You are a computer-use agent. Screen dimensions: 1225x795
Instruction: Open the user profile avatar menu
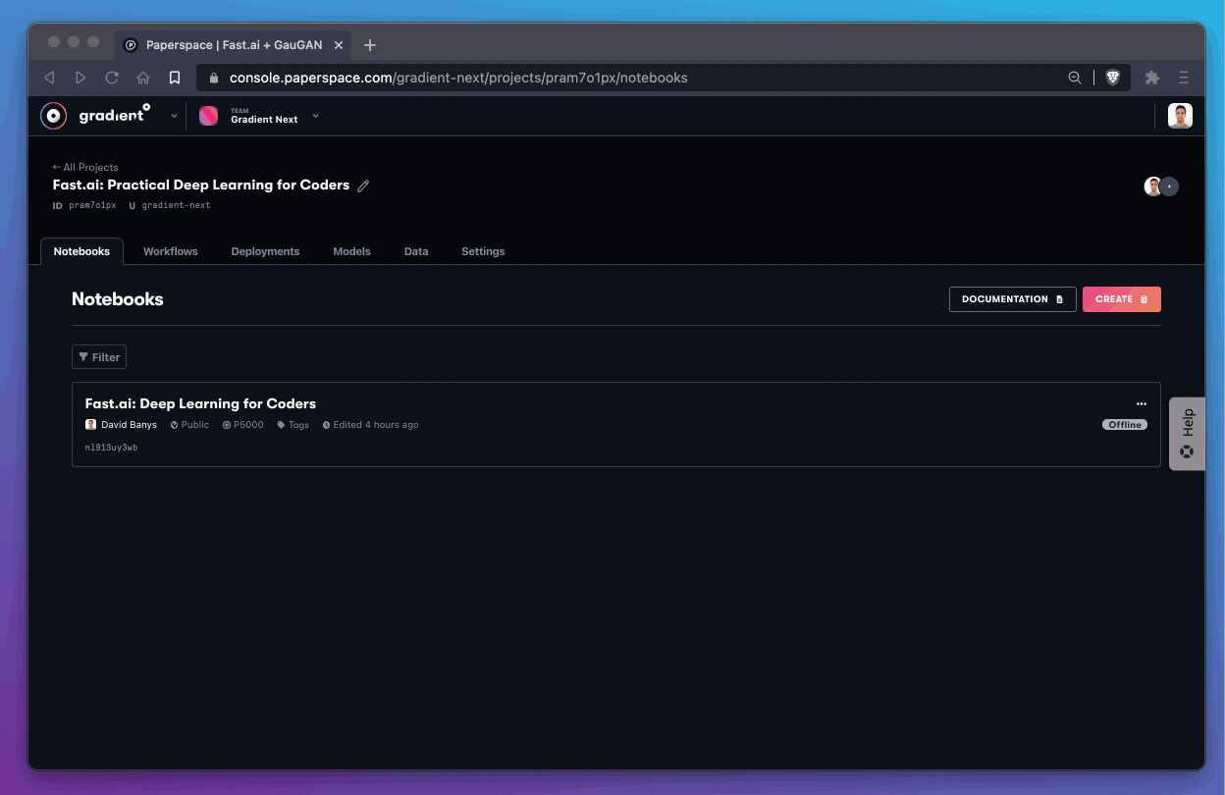(x=1180, y=116)
